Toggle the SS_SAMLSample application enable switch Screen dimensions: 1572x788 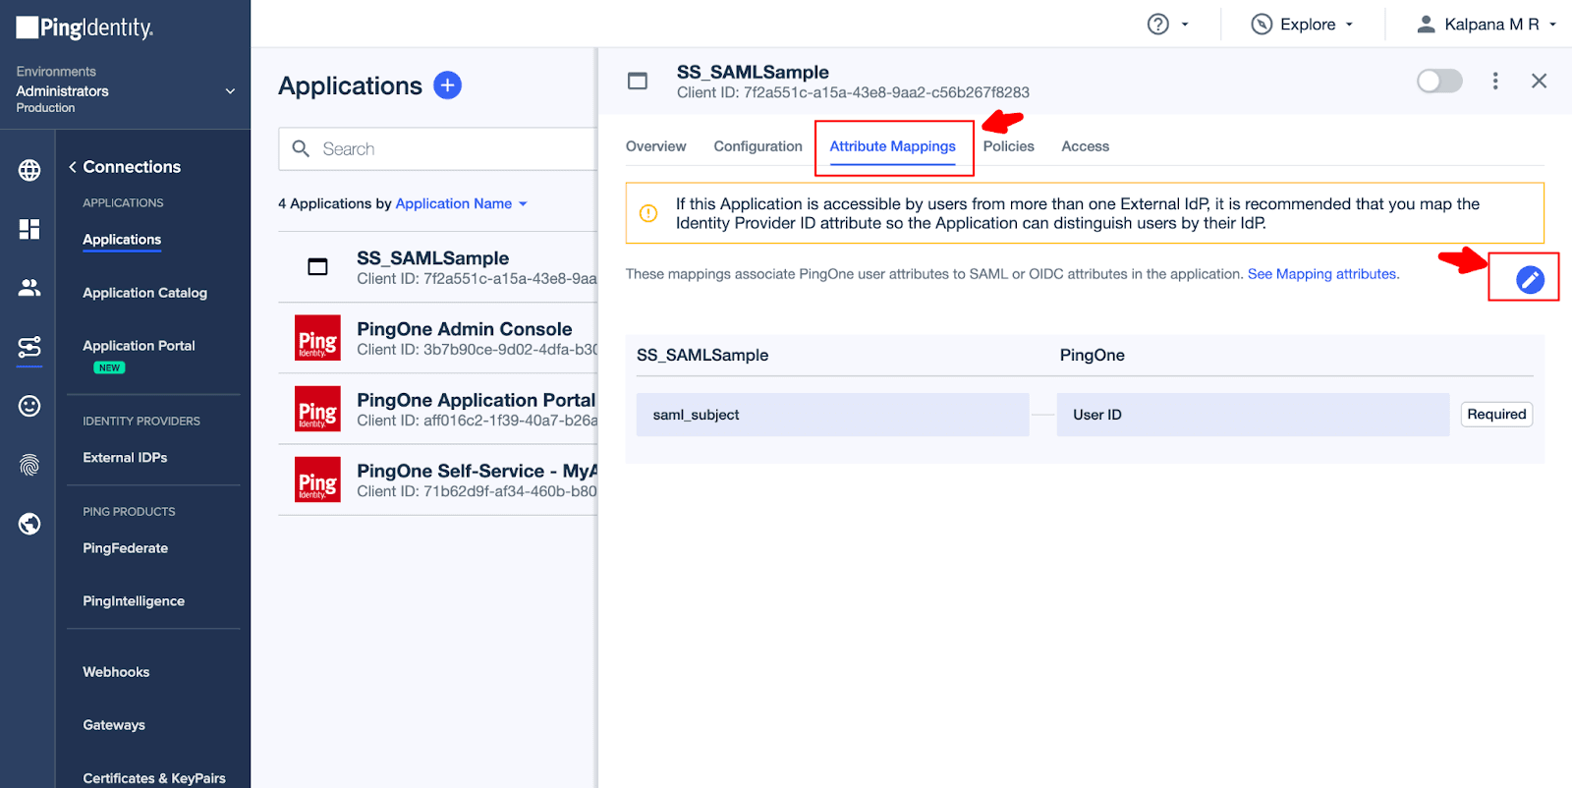point(1438,82)
